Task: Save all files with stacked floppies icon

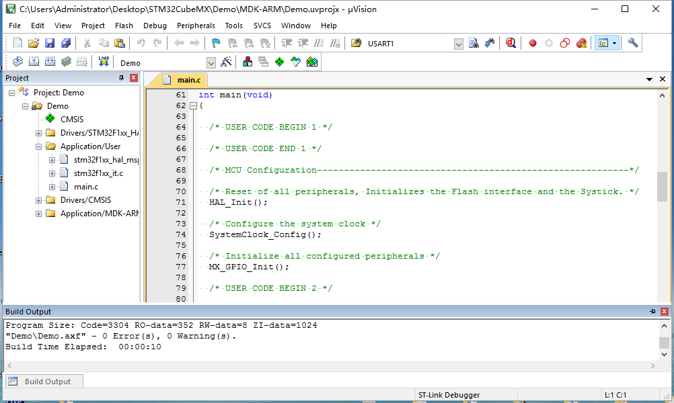Action: pyautogui.click(x=66, y=43)
